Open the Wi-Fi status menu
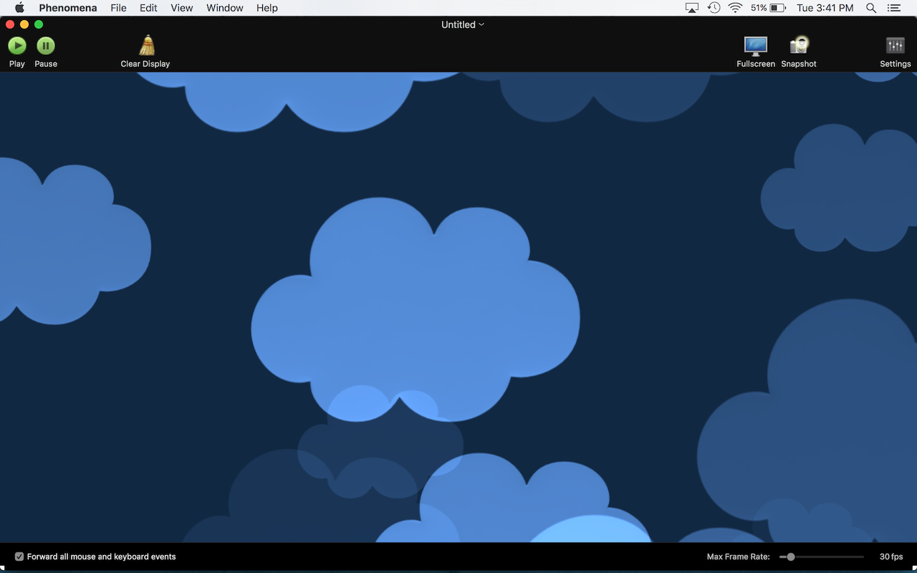This screenshot has width=917, height=573. pos(735,8)
